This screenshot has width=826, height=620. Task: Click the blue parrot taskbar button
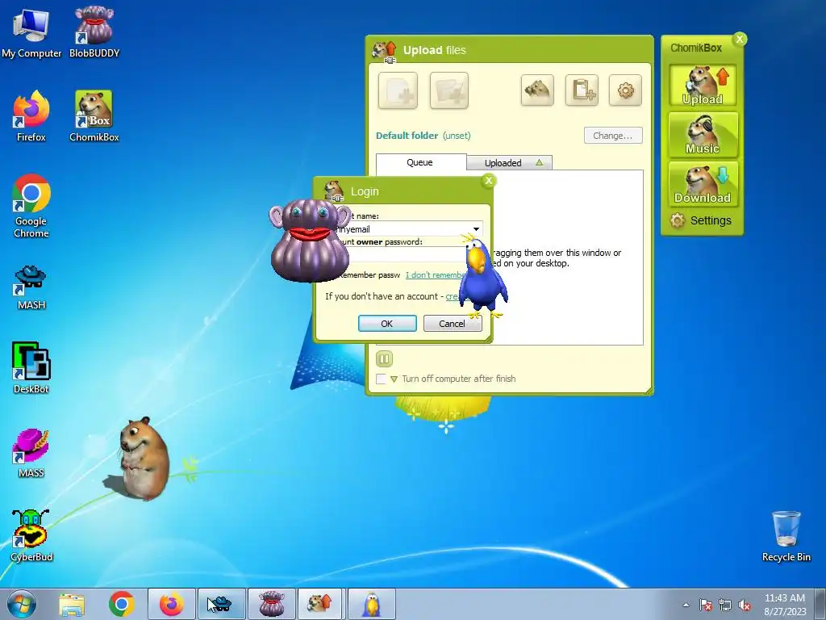coord(371,604)
